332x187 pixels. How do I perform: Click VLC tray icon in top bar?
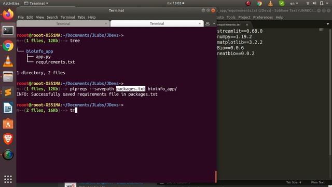click(x=270, y=3)
